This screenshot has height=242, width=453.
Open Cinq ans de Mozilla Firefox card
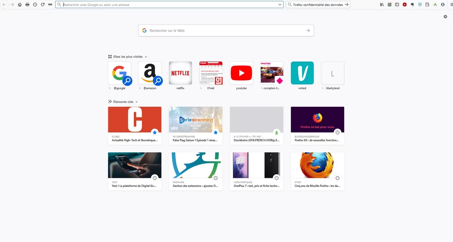317,171
